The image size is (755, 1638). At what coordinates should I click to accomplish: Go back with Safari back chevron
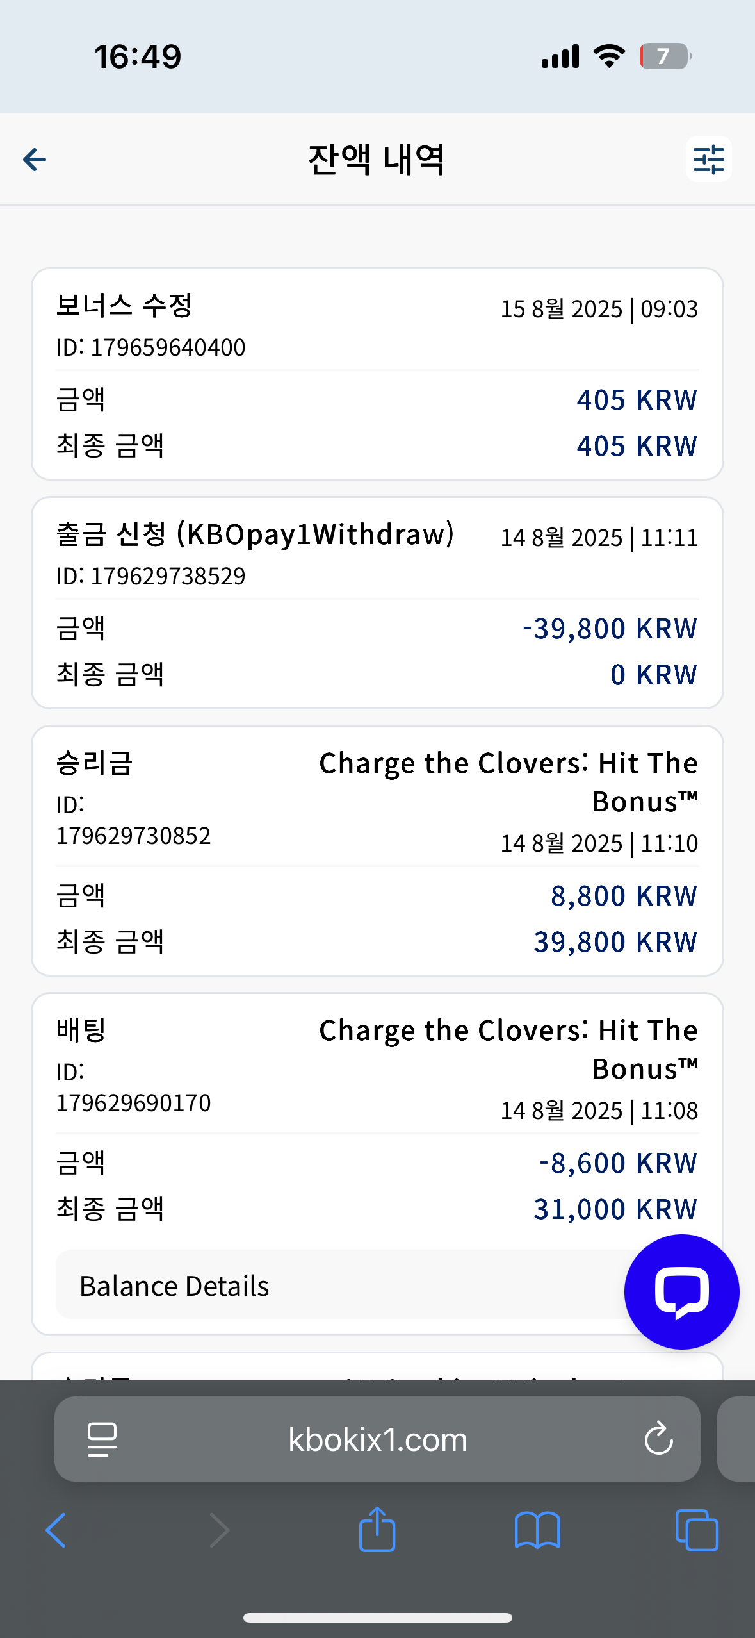pos(56,1530)
